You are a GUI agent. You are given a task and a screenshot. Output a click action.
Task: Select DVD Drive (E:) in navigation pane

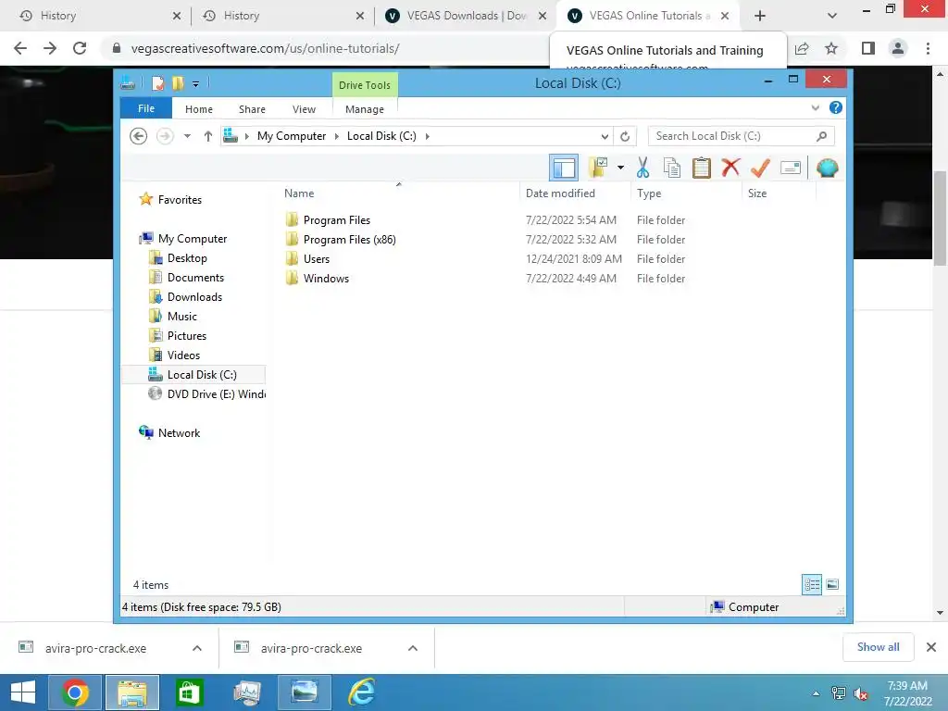pos(216,393)
